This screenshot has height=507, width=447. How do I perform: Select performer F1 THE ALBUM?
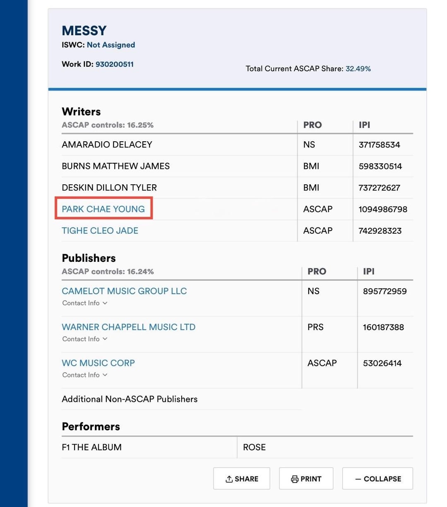(91, 447)
